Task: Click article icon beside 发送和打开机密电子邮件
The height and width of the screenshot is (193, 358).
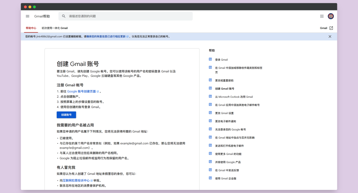Action: (210, 145)
